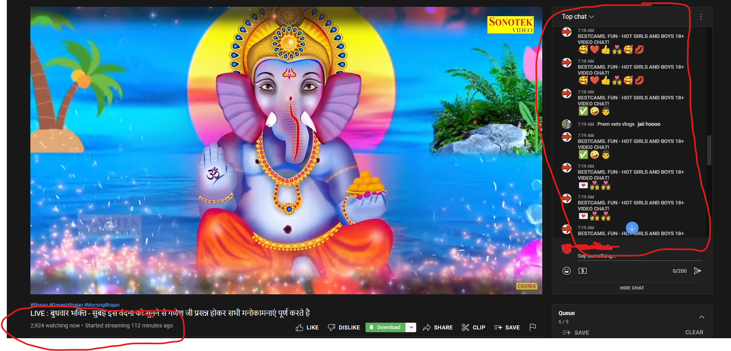Hide the live chat panel
The width and height of the screenshot is (731, 351).
click(x=632, y=288)
